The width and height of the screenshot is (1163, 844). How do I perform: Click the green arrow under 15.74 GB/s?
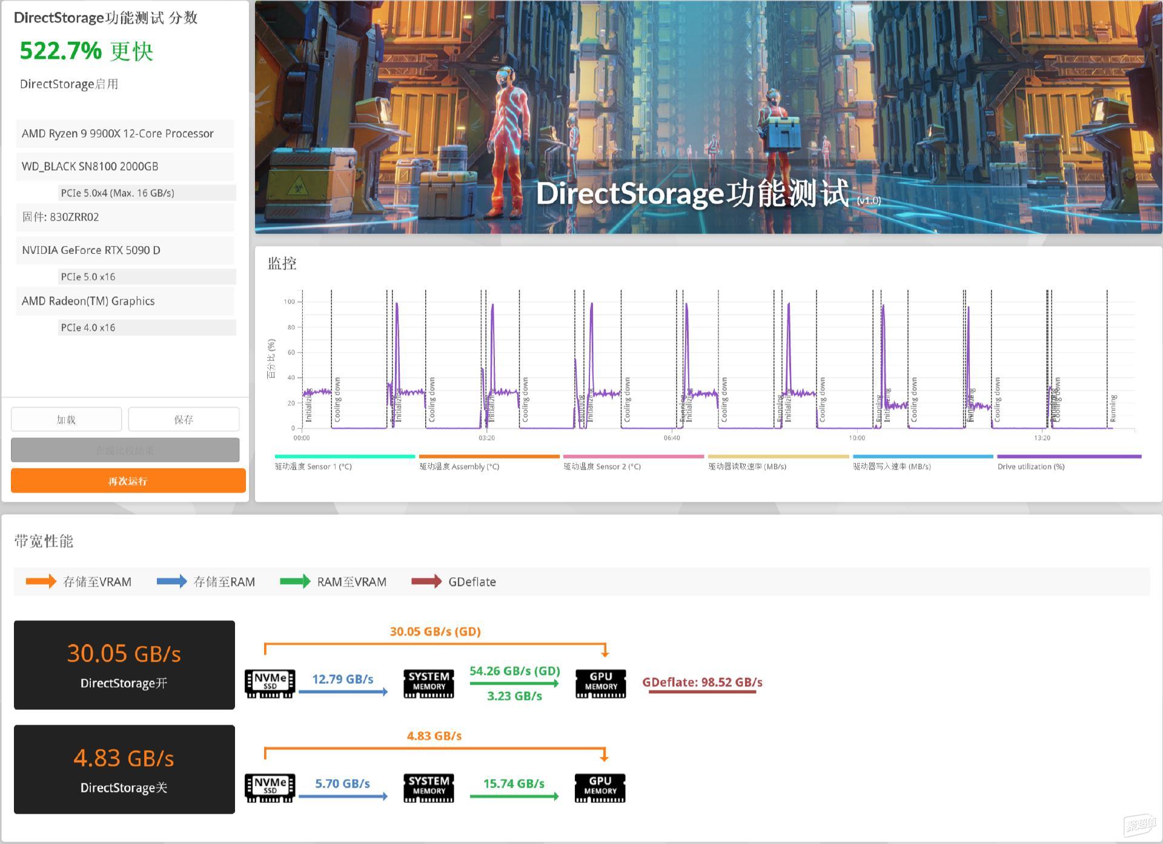pos(514,796)
